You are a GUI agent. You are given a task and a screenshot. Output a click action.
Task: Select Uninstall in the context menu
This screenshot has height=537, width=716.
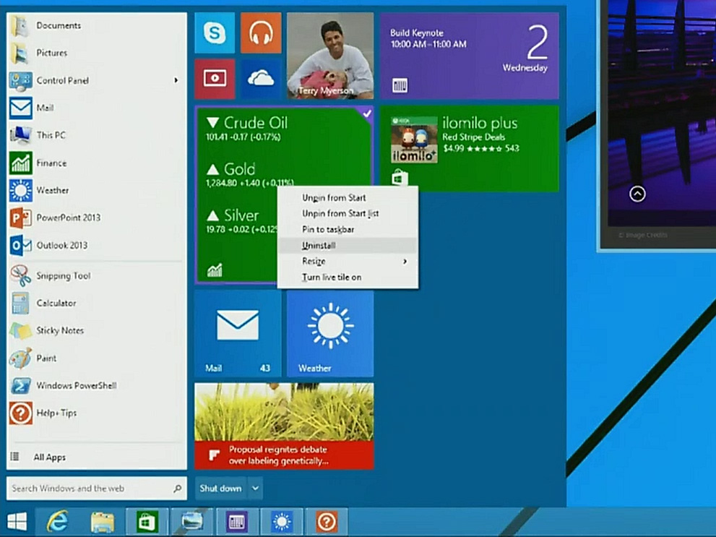[319, 245]
